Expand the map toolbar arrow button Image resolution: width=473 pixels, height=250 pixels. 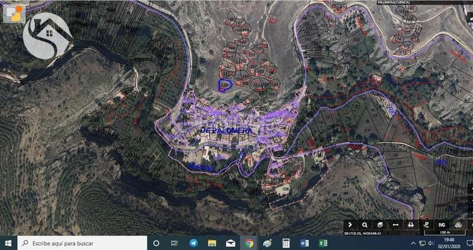coord(350,225)
